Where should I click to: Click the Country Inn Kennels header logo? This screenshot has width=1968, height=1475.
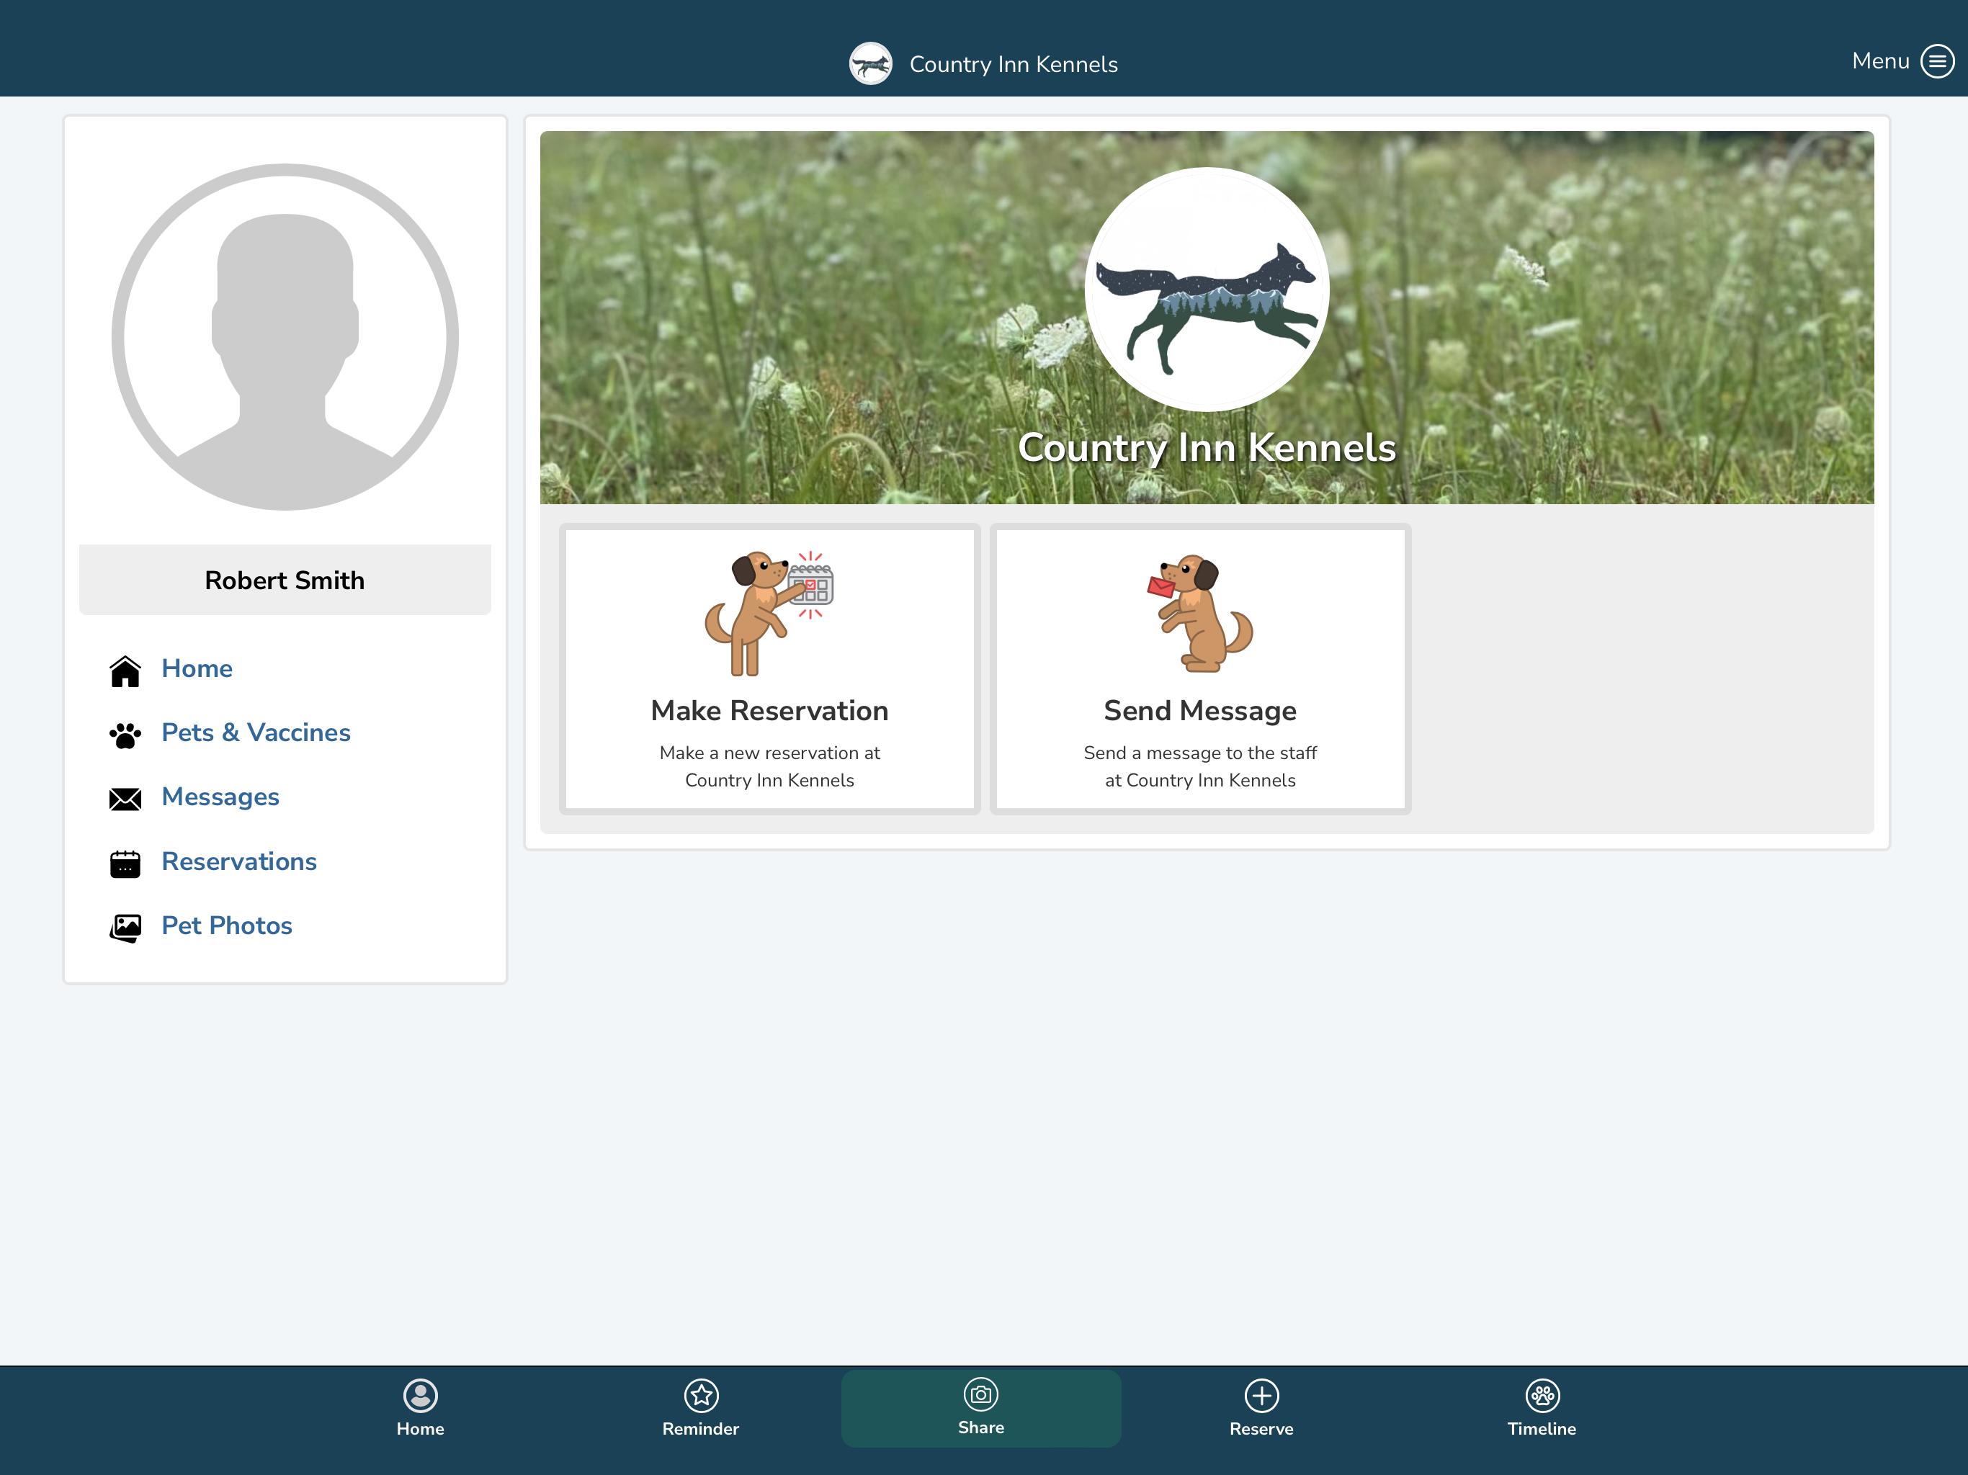pyautogui.click(x=870, y=64)
